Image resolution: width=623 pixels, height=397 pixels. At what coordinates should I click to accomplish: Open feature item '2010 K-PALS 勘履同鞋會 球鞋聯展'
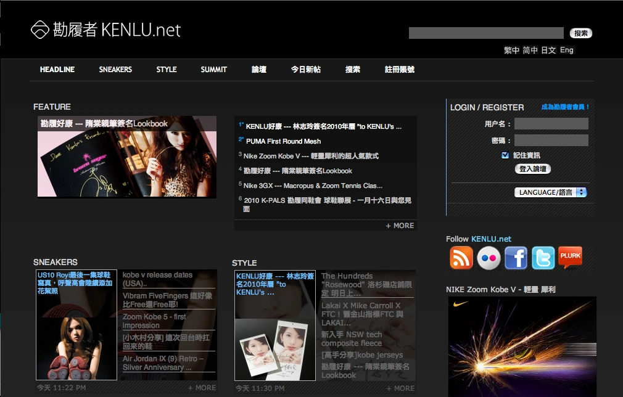[328, 205]
